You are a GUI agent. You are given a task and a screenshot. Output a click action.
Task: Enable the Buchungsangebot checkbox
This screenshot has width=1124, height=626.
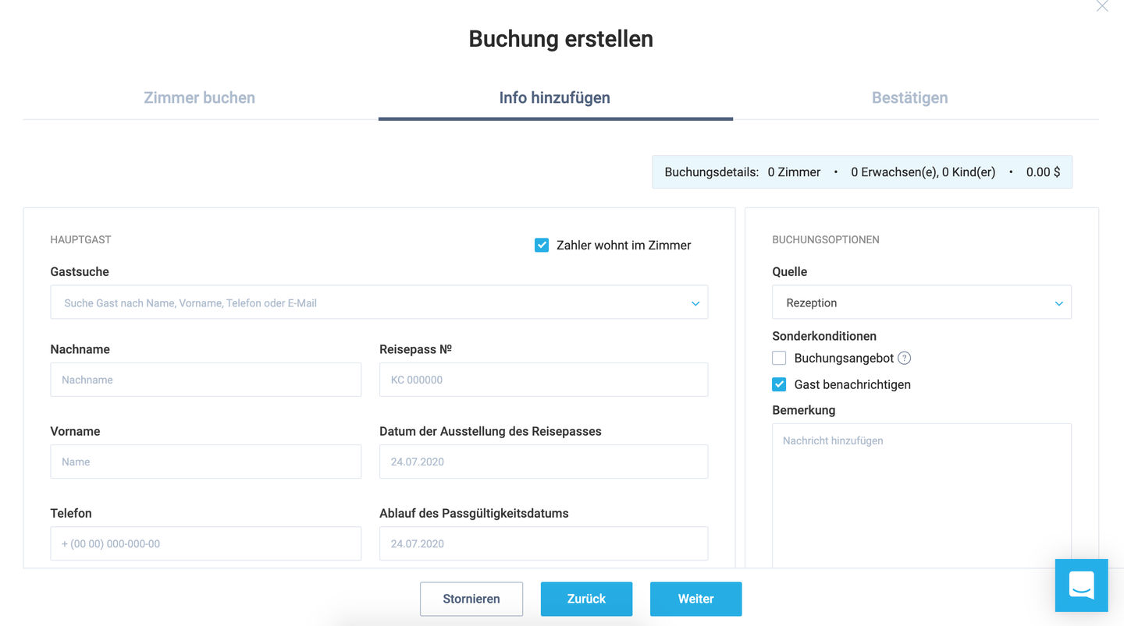pos(779,358)
